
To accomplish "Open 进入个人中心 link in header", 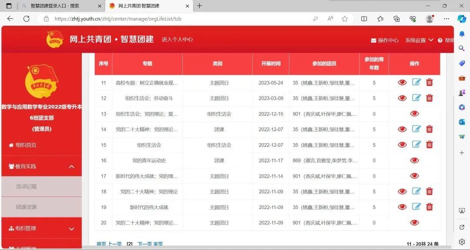I will (177, 39).
